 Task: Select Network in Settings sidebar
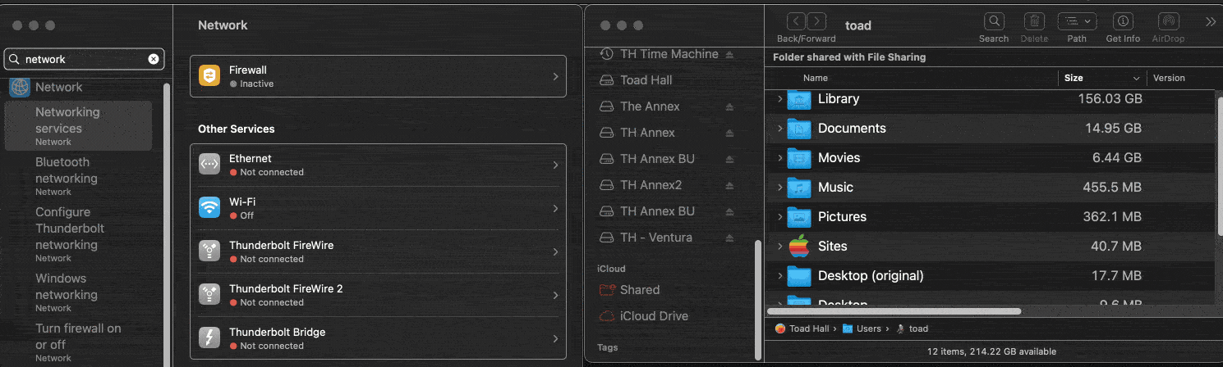pyautogui.click(x=58, y=87)
